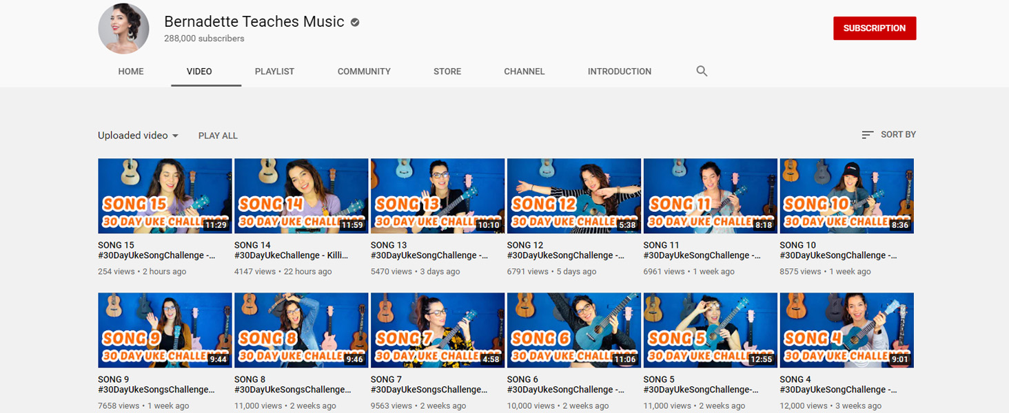This screenshot has width=1009, height=413.
Task: Click the 5470 views 3 days ago text
Action: 416,272
